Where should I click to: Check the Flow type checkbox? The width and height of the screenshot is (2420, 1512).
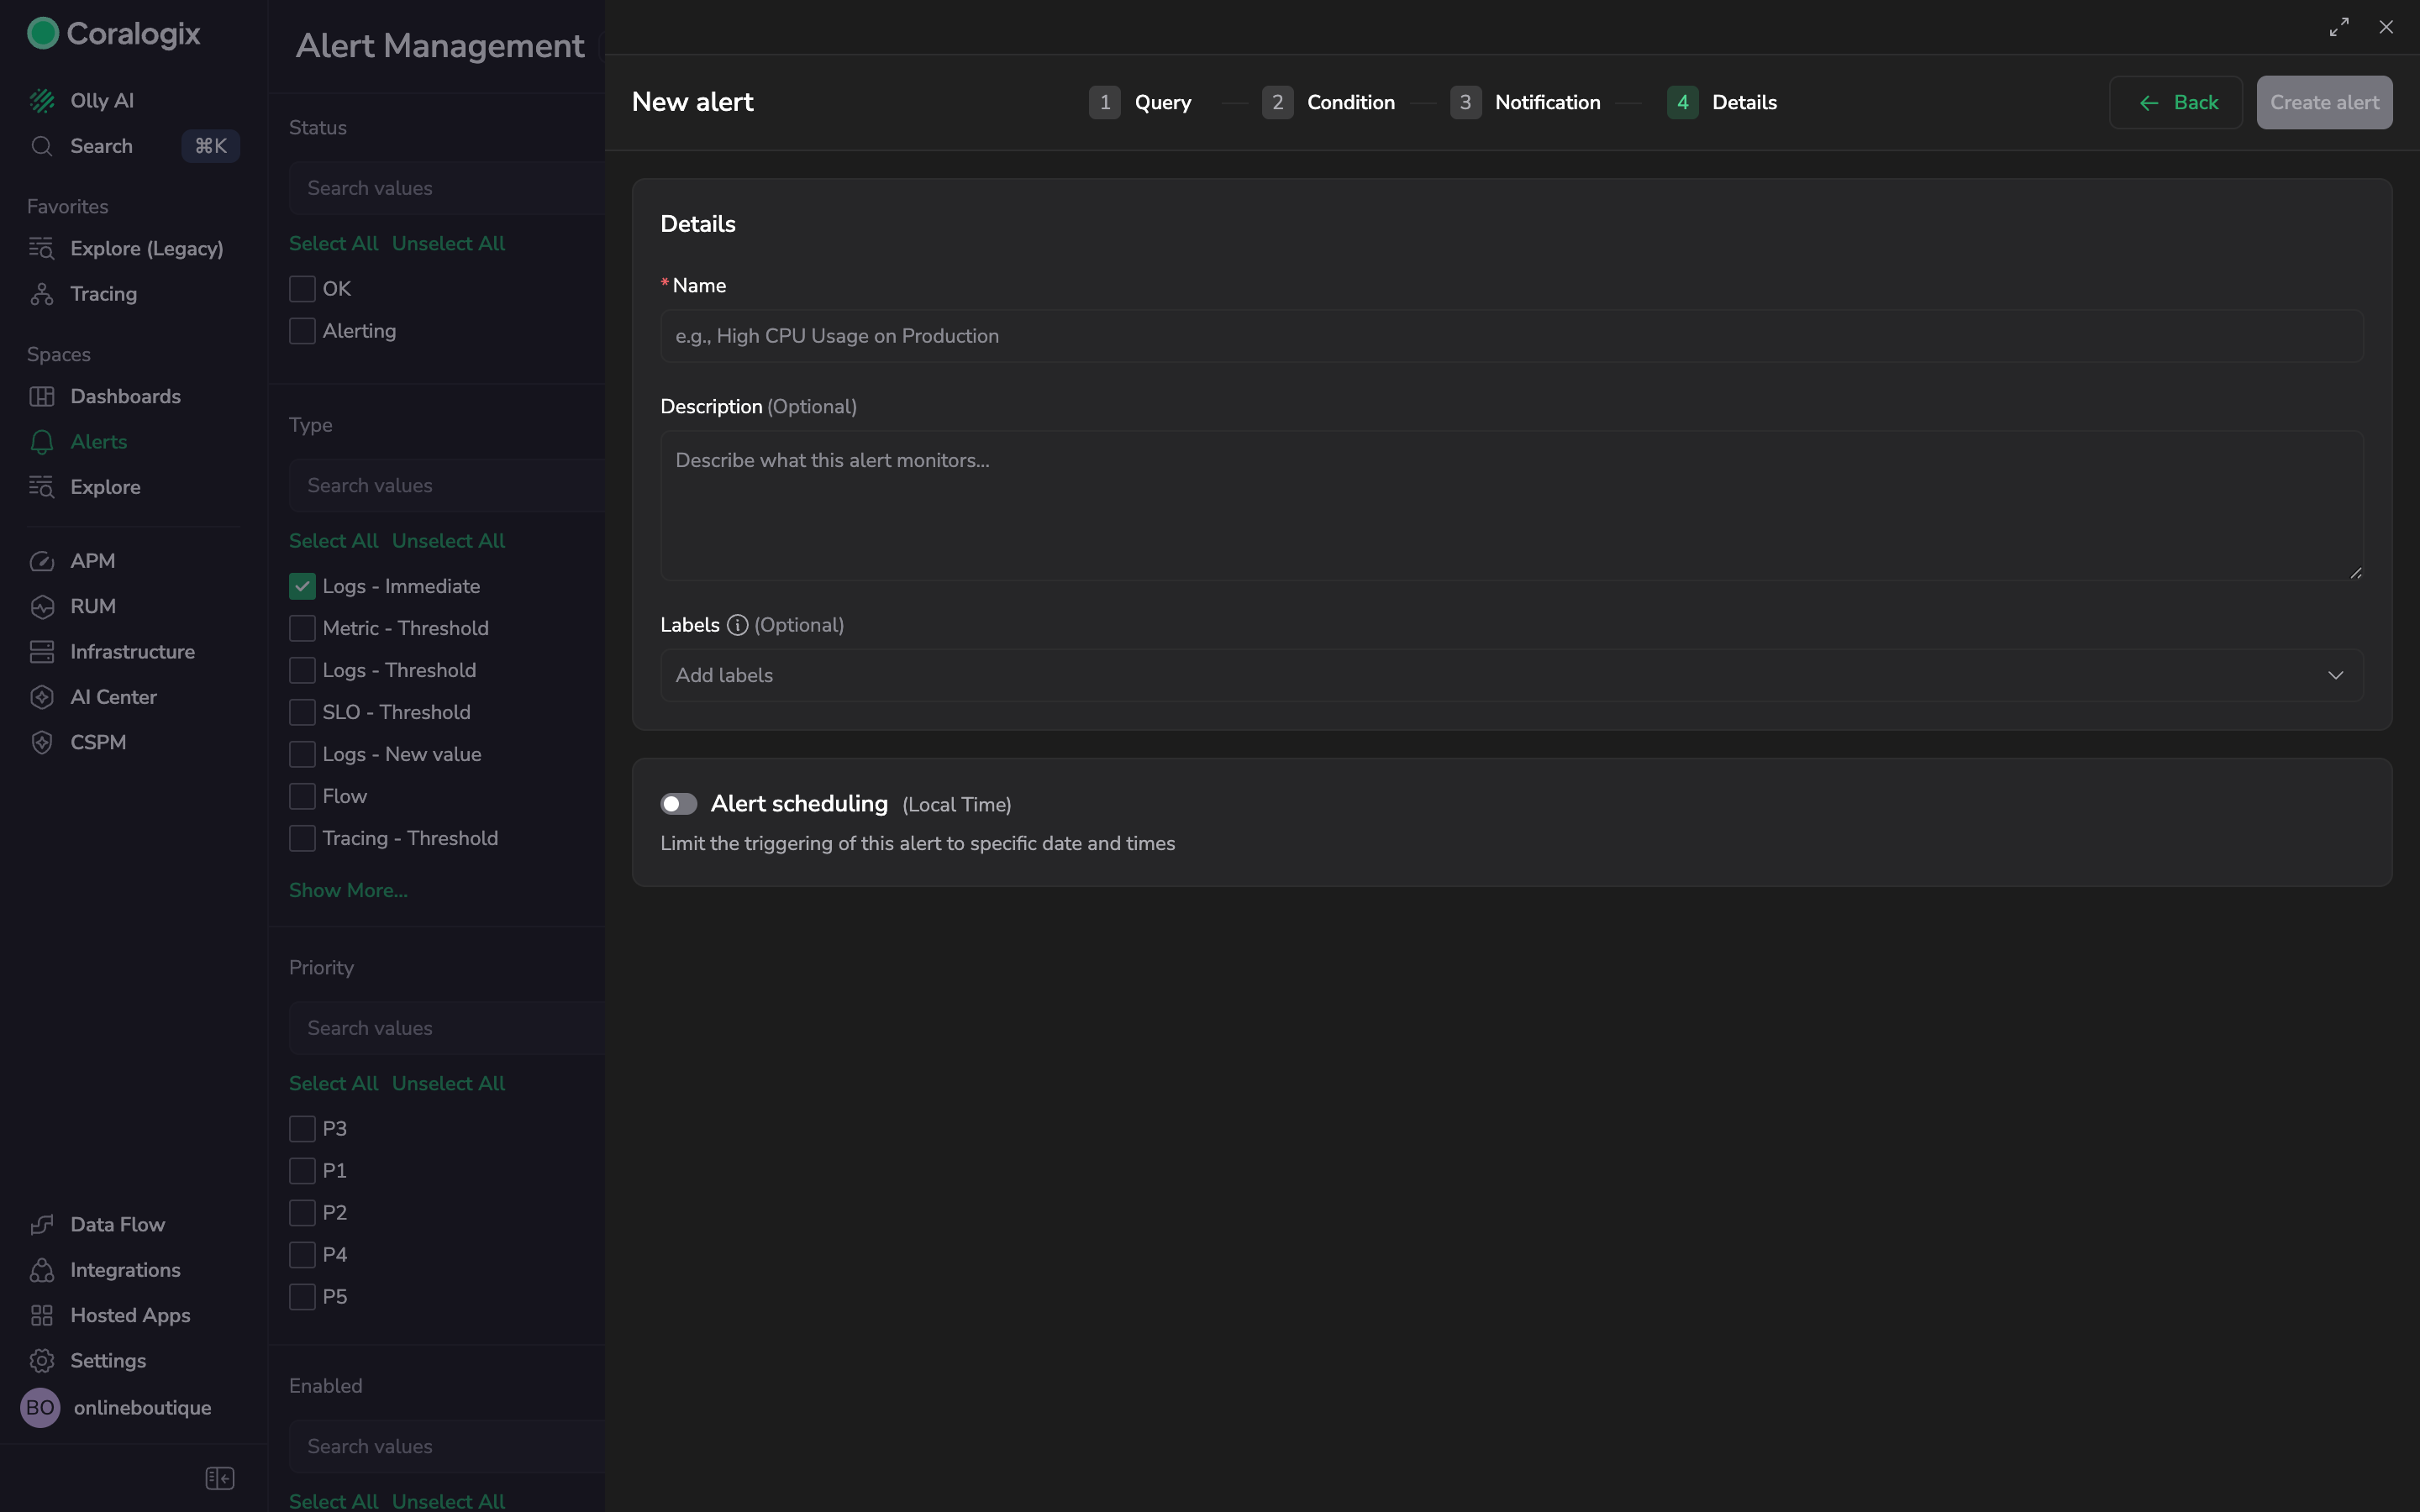click(x=302, y=796)
